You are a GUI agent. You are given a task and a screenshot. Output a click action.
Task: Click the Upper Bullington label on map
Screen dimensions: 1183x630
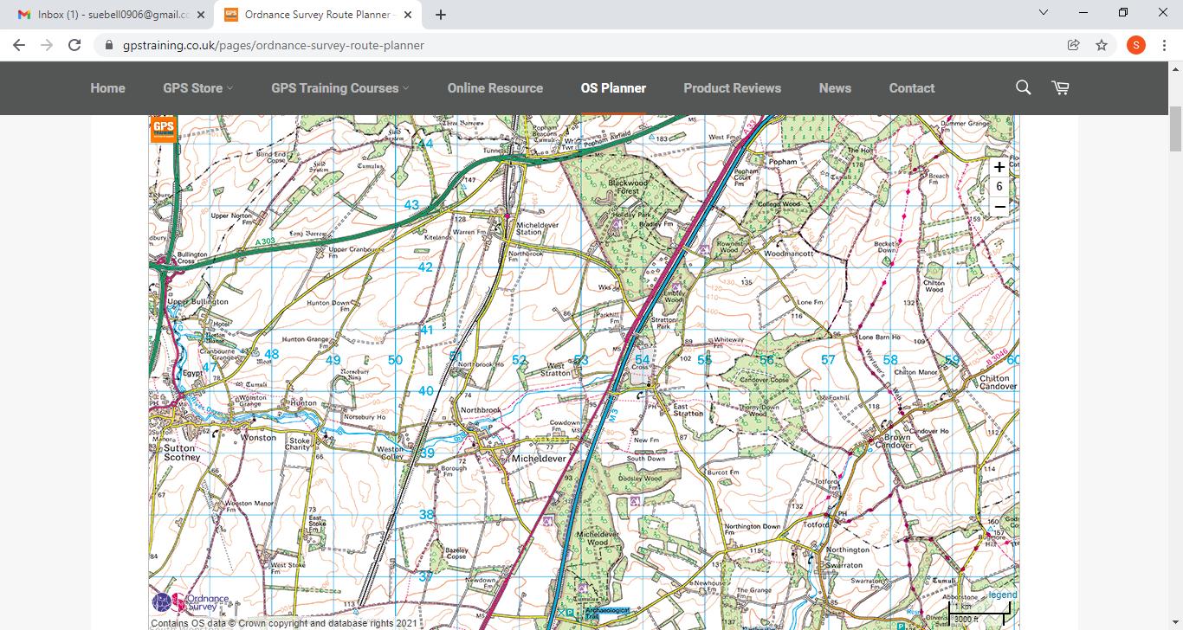pyautogui.click(x=197, y=302)
